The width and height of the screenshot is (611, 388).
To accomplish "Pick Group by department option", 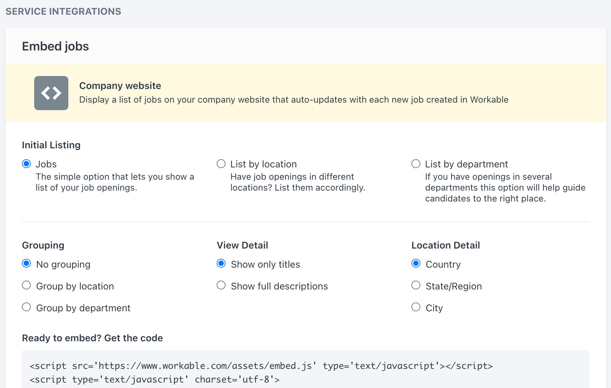I will (x=26, y=307).
